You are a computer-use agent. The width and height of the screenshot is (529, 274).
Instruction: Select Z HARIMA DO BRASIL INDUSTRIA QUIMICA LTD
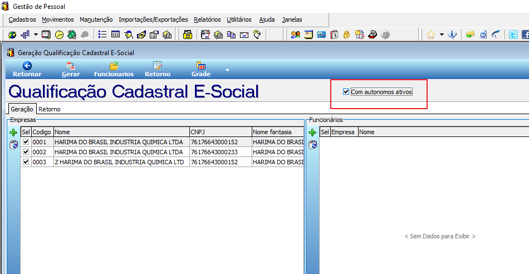pyautogui.click(x=121, y=162)
